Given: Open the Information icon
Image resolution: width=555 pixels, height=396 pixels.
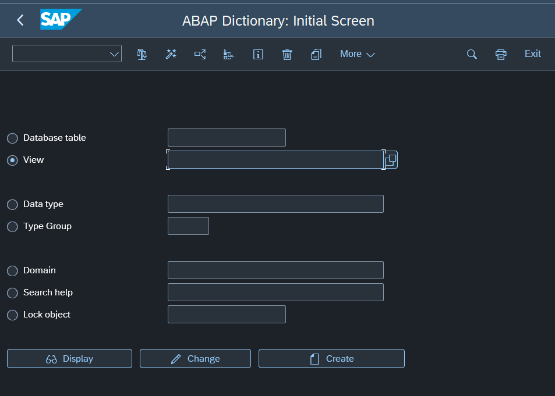Looking at the screenshot, I should coord(258,53).
